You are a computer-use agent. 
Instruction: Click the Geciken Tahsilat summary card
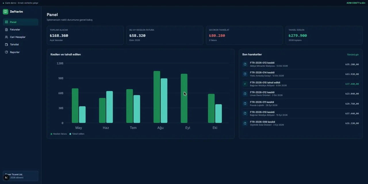[244, 35]
